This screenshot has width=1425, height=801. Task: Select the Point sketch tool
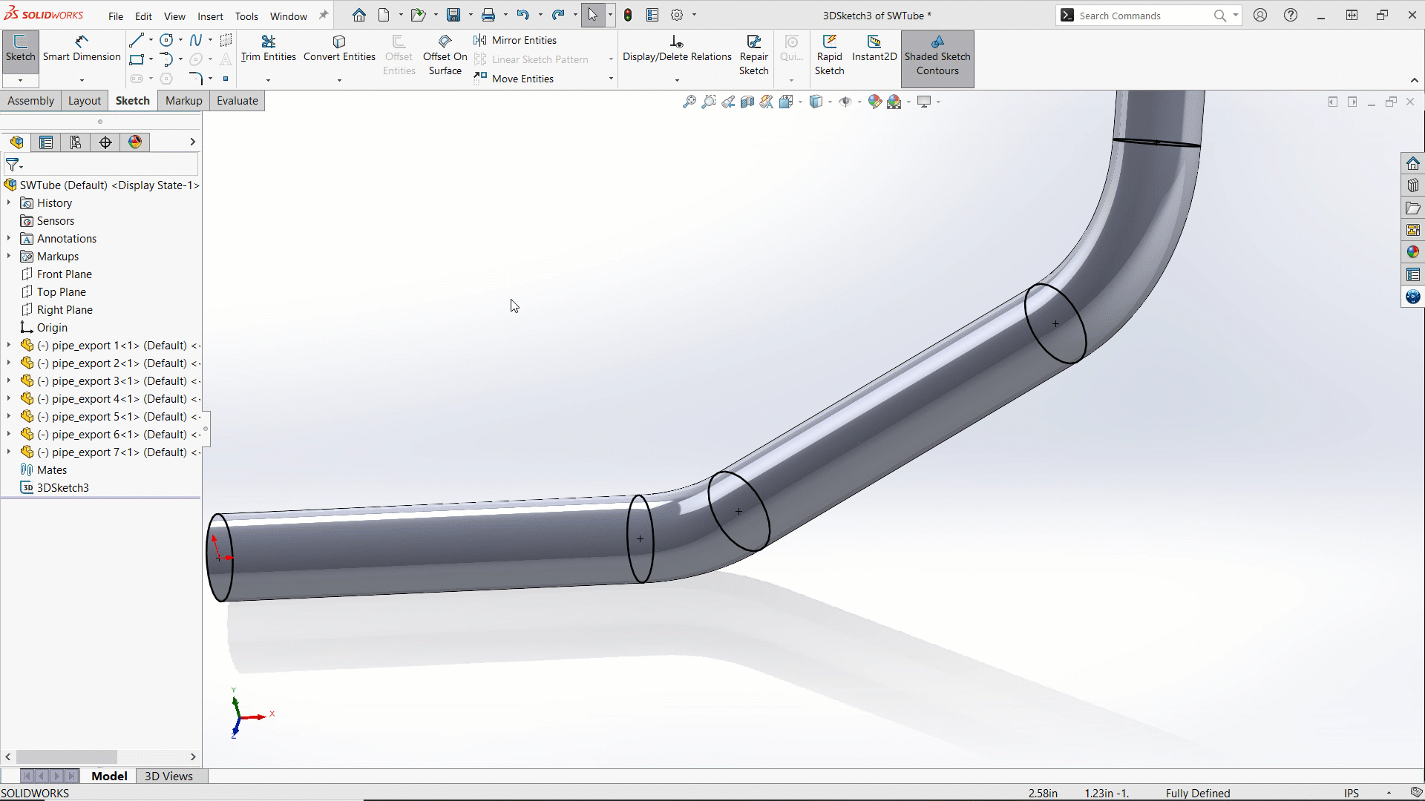(x=226, y=79)
